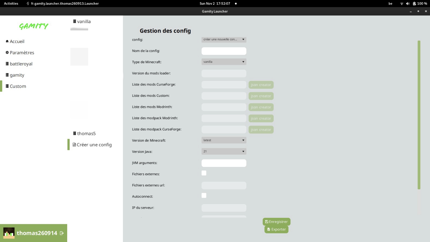Click the server icon beside battleroyal
430x242 pixels.
7,64
